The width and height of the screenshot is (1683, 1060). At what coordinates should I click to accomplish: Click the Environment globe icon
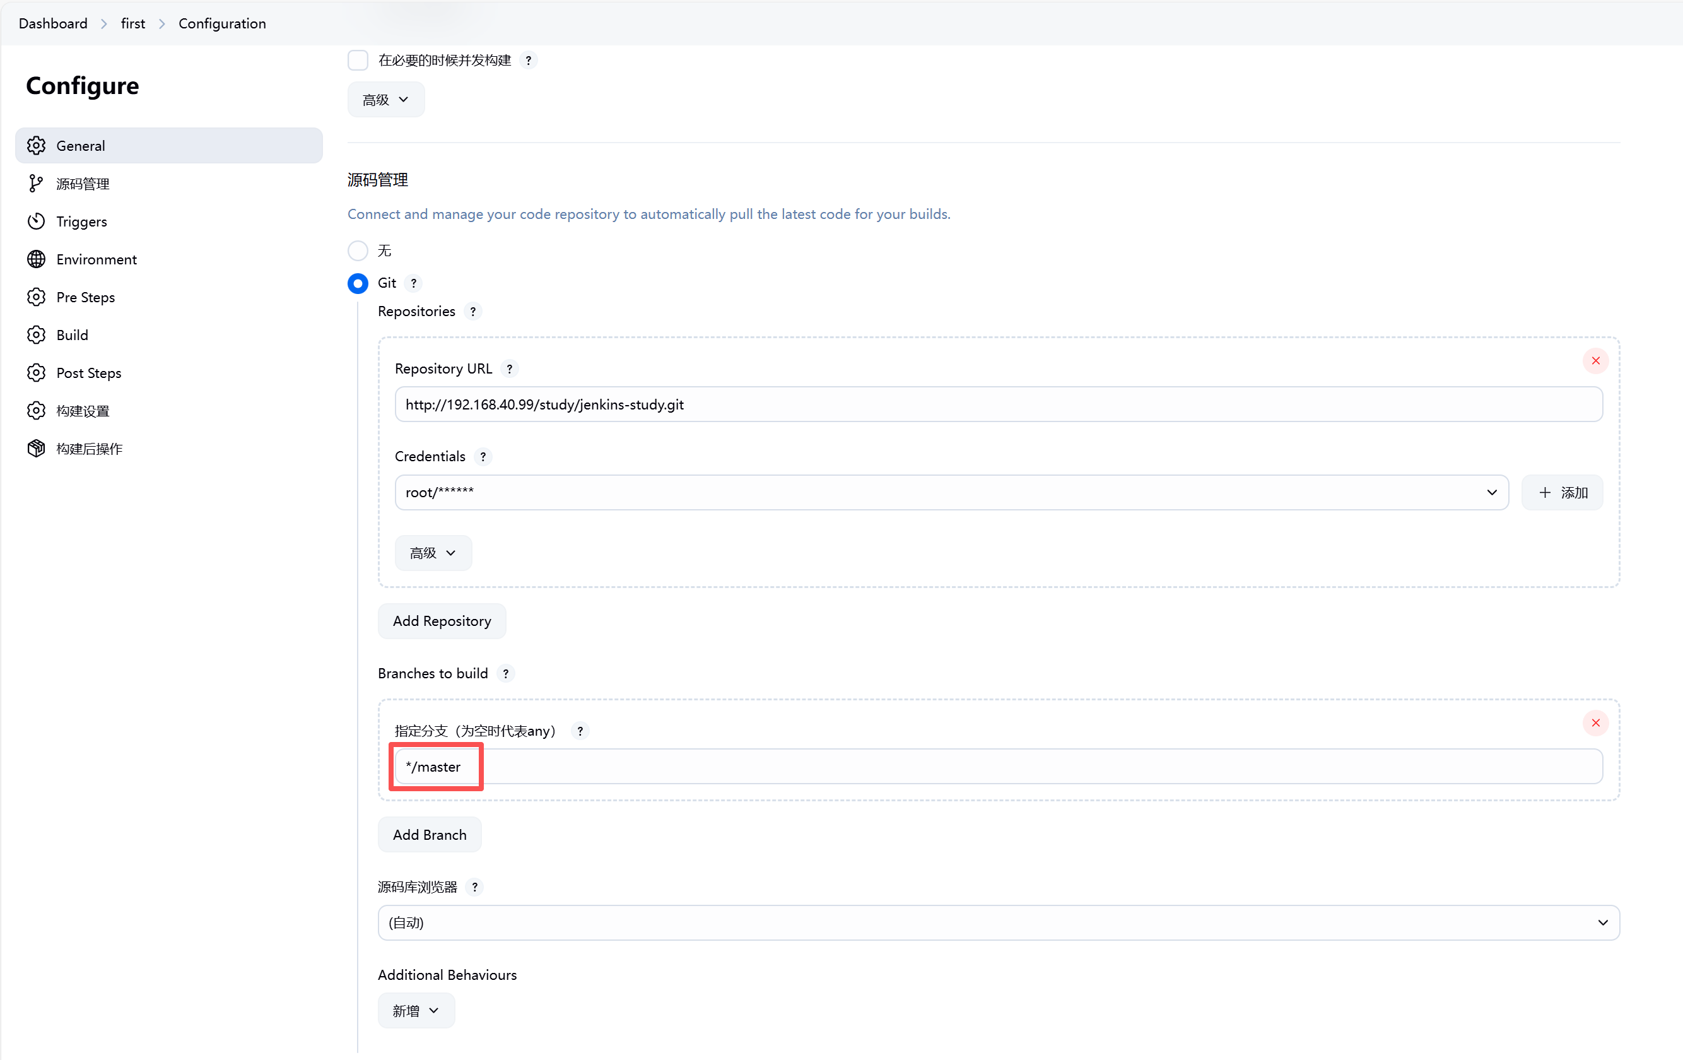click(x=37, y=259)
